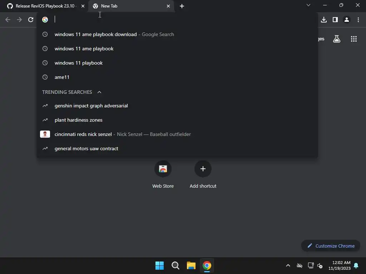366x274 pixels.
Task: Open Customize Chrome panel
Action: click(x=331, y=246)
